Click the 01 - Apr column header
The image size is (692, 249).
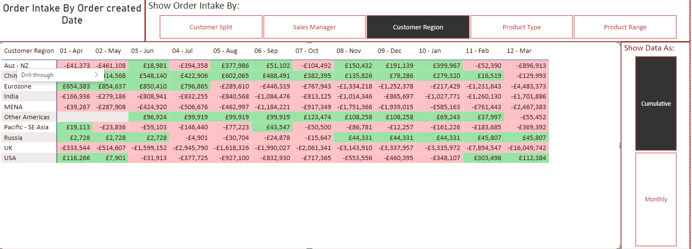pyautogui.click(x=71, y=50)
